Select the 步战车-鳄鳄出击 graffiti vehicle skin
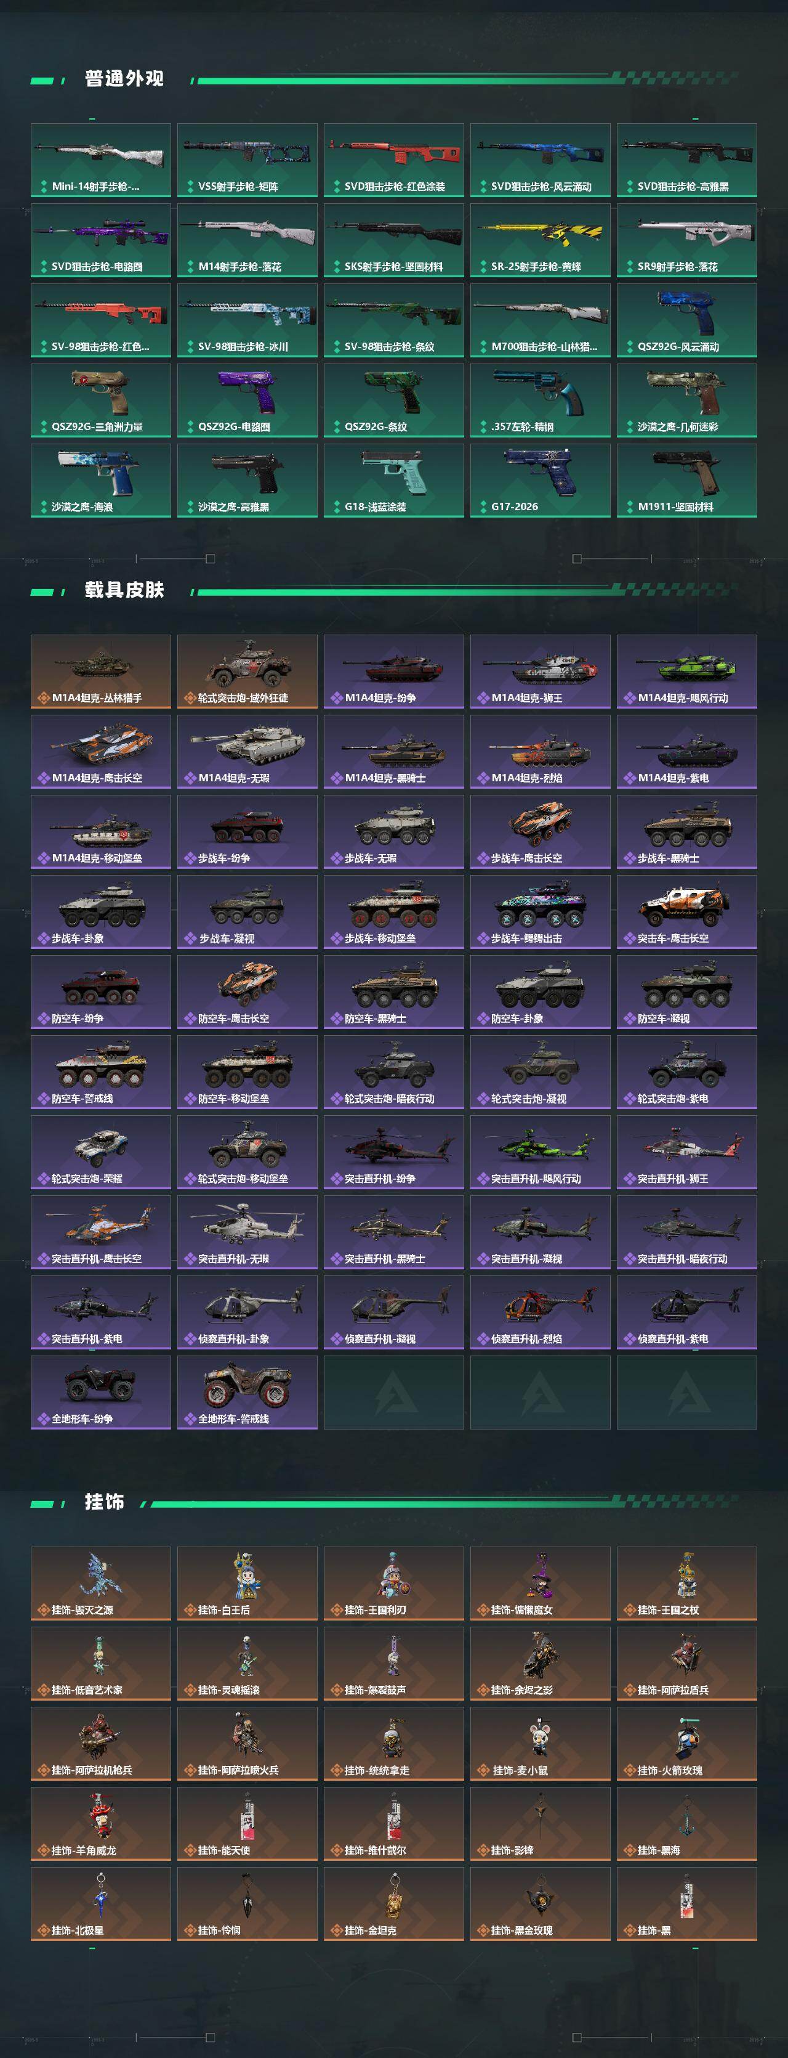Image resolution: width=788 pixels, height=2058 pixels. coord(541,913)
